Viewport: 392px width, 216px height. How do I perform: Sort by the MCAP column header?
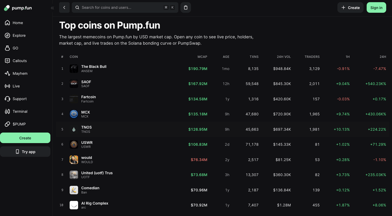pyautogui.click(x=202, y=57)
